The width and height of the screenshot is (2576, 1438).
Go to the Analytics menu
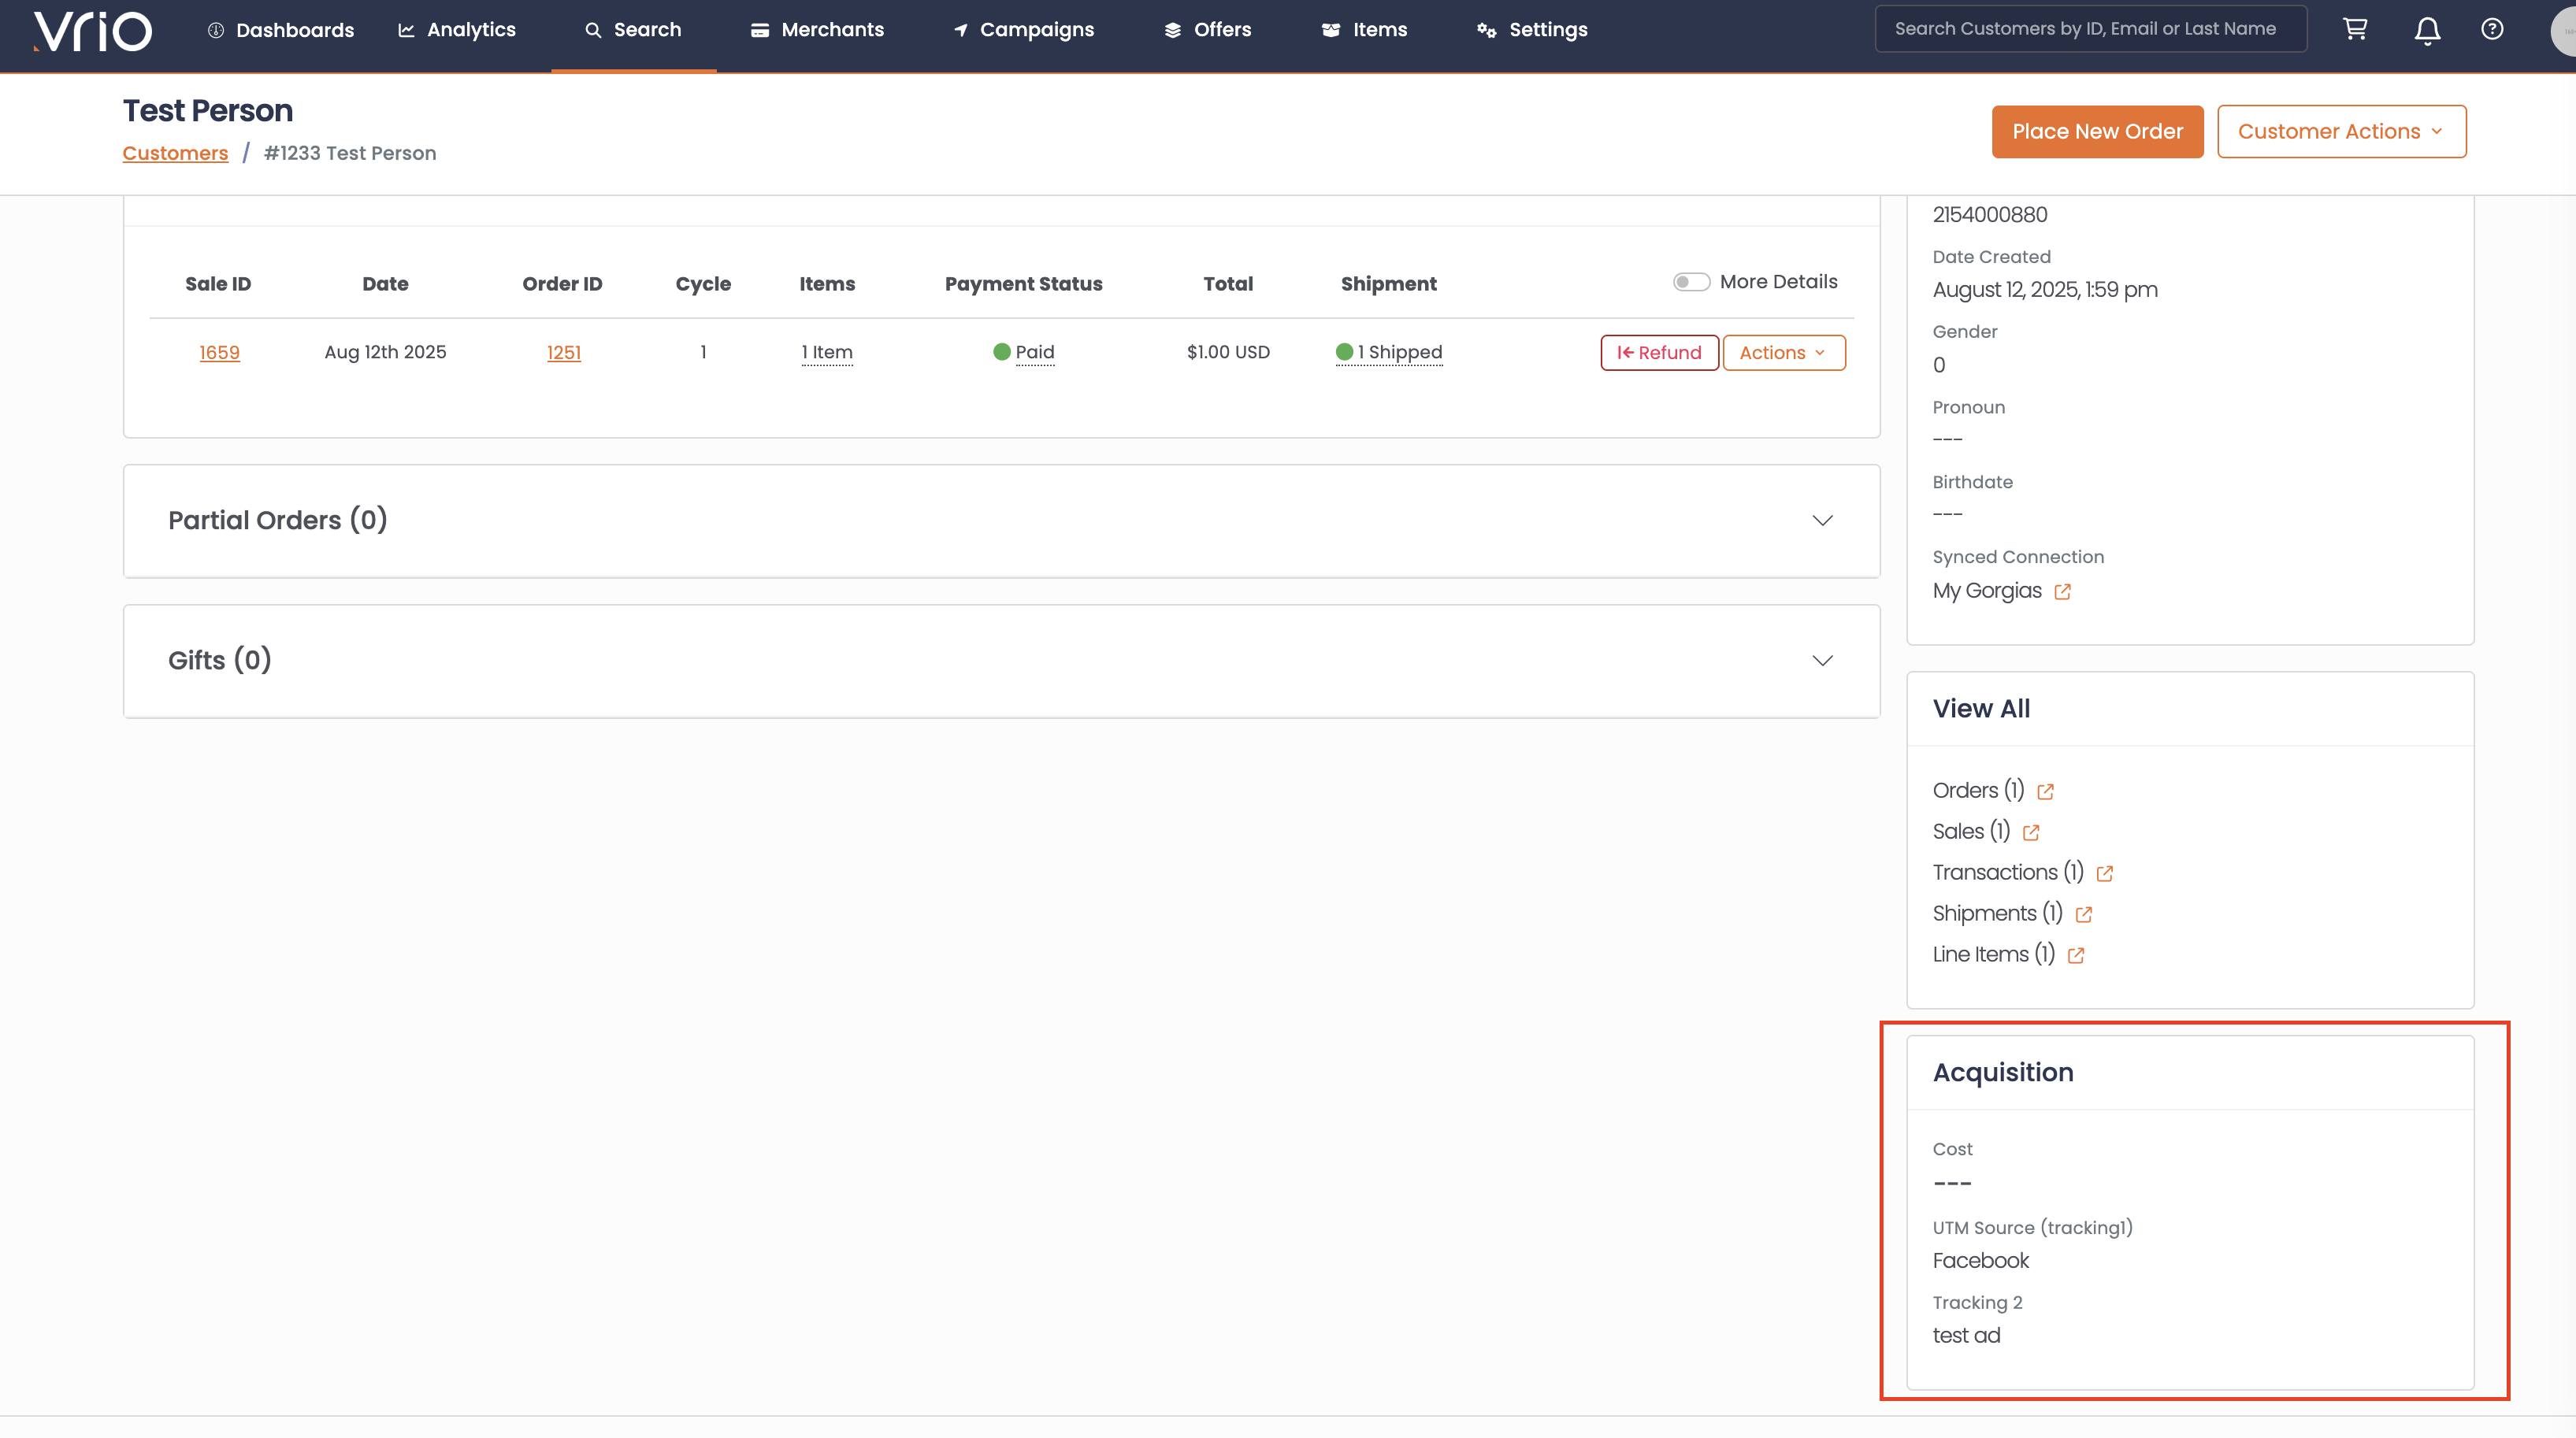pos(457,30)
